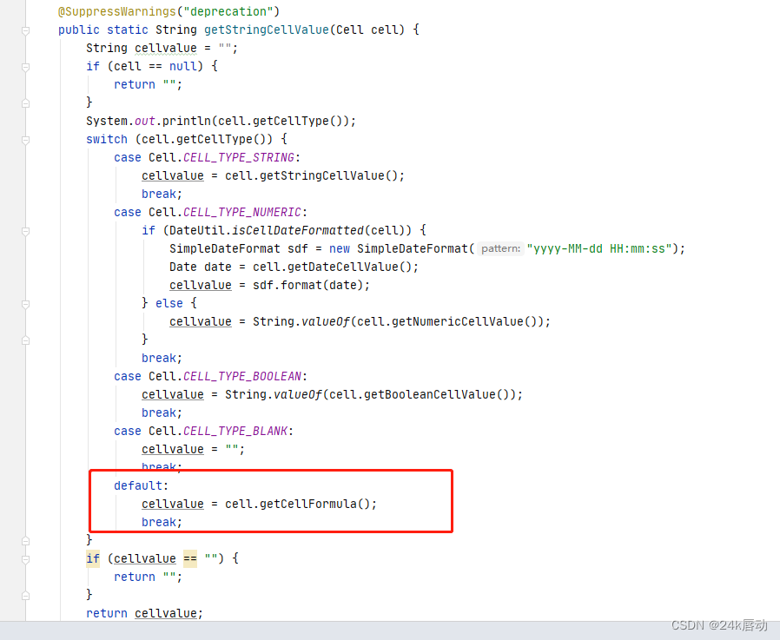Collapse the switch statement fold arrow
The image size is (780, 640).
coord(26,139)
